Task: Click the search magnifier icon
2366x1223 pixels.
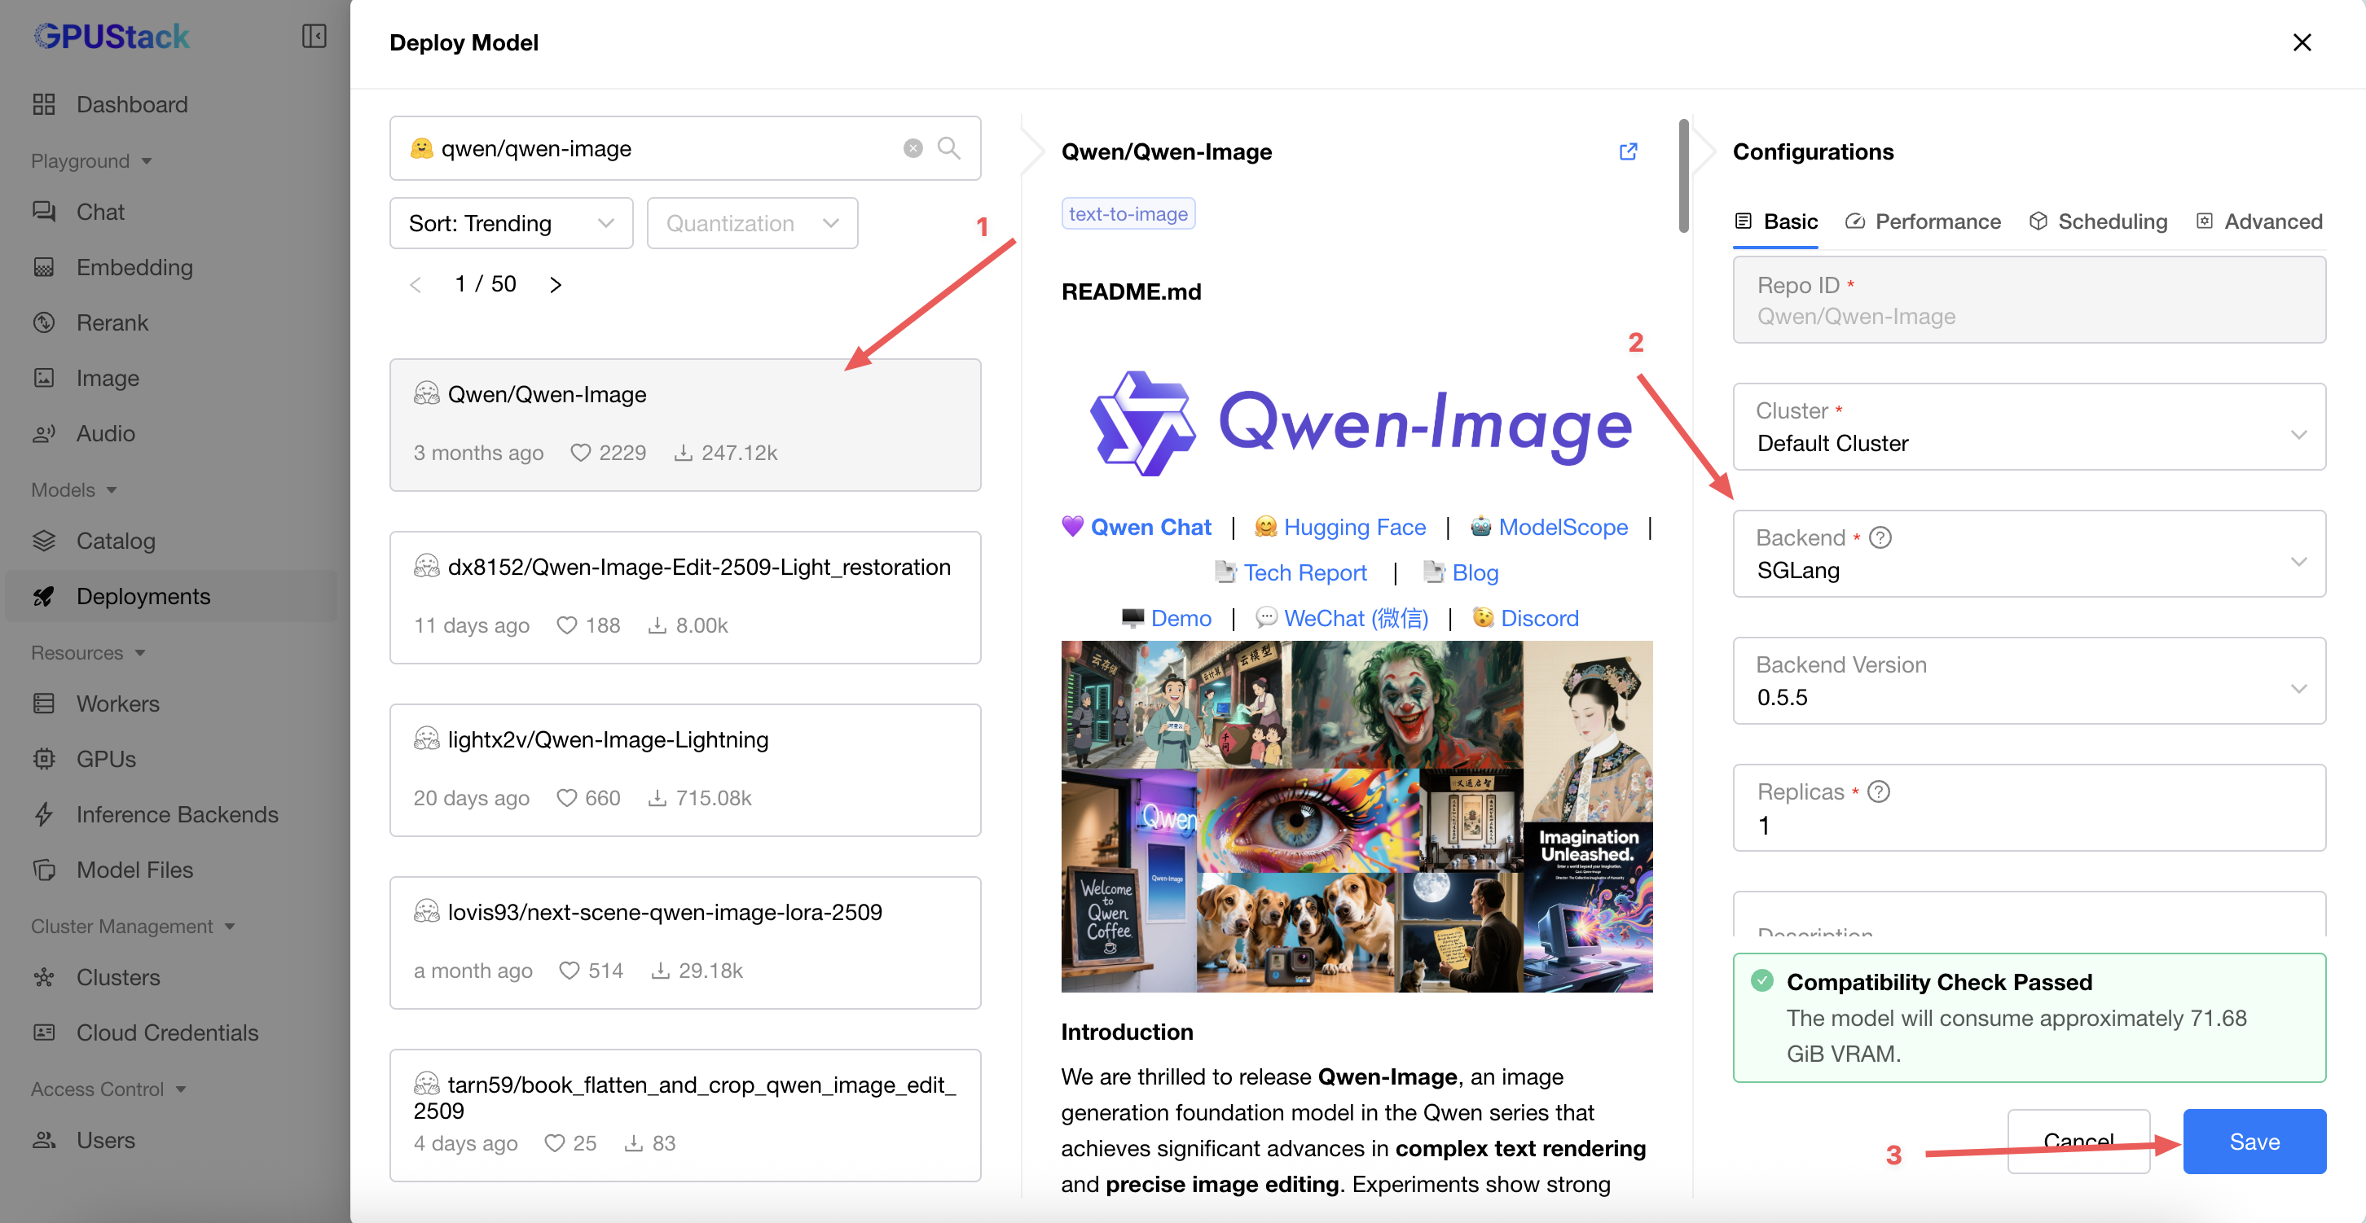Action: [x=948, y=148]
